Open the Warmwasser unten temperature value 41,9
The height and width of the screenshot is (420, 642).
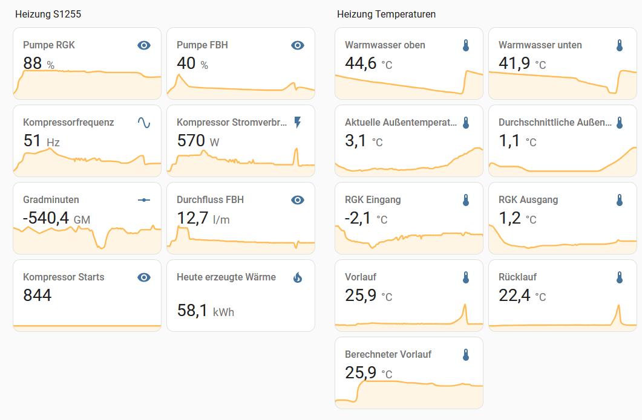[514, 62]
